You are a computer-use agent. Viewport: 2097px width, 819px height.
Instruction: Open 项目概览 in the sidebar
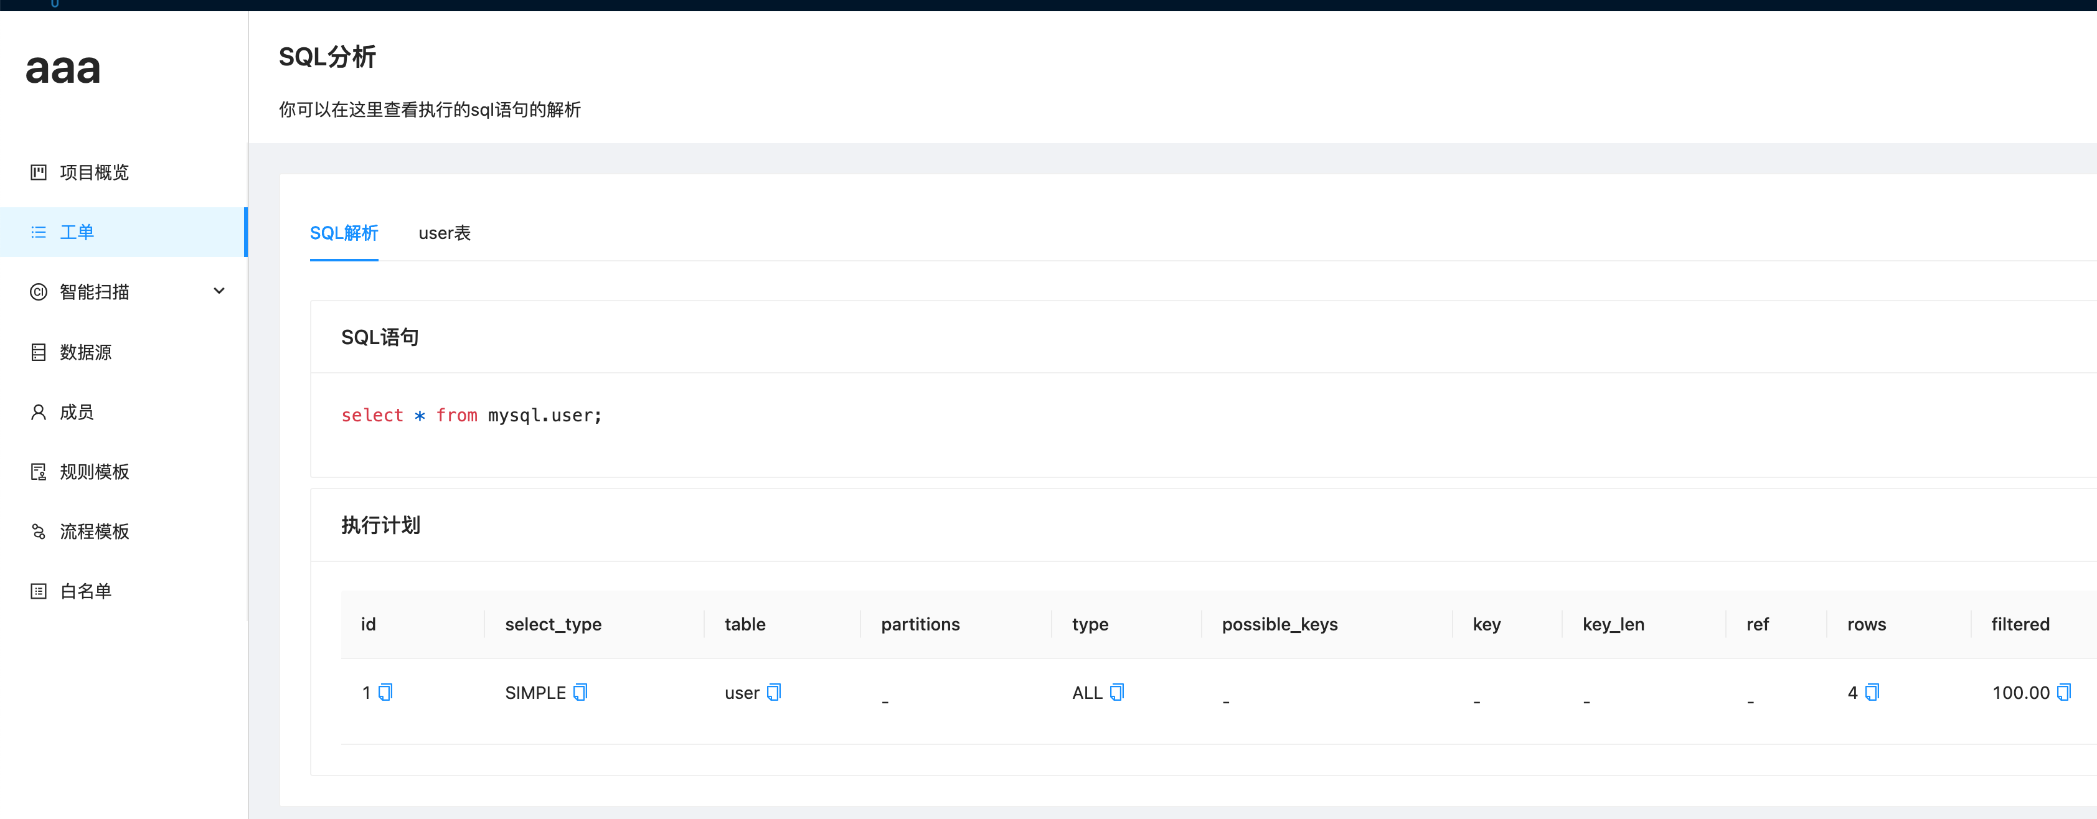(x=124, y=172)
